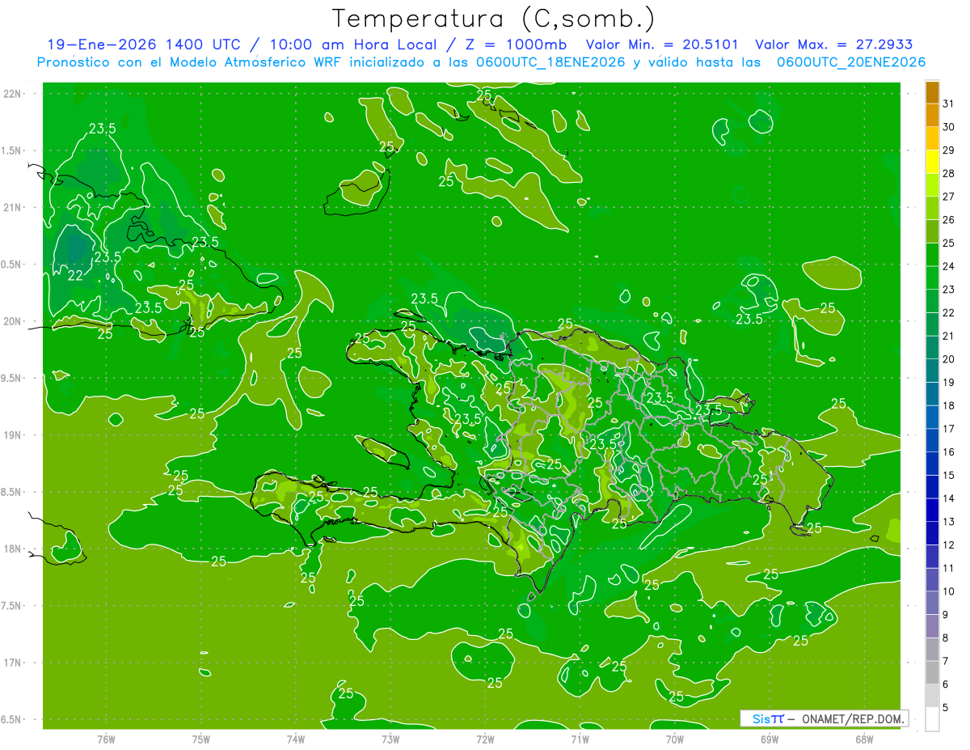Click the white legend swatch below 5
970x750 pixels.
[932, 718]
